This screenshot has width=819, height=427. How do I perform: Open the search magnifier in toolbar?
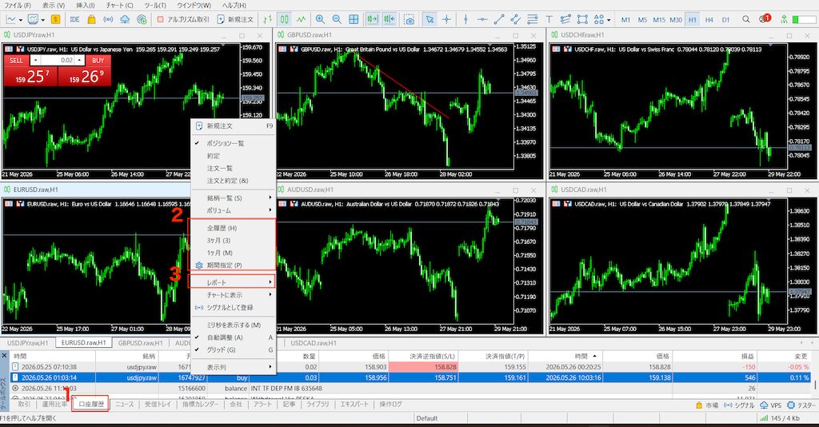click(x=746, y=19)
